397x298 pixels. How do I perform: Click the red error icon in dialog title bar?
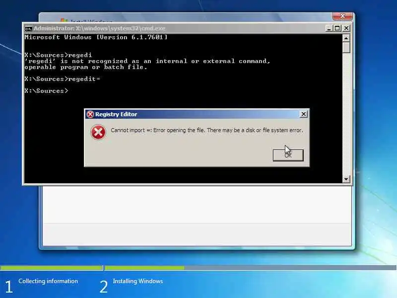pyautogui.click(x=90, y=114)
